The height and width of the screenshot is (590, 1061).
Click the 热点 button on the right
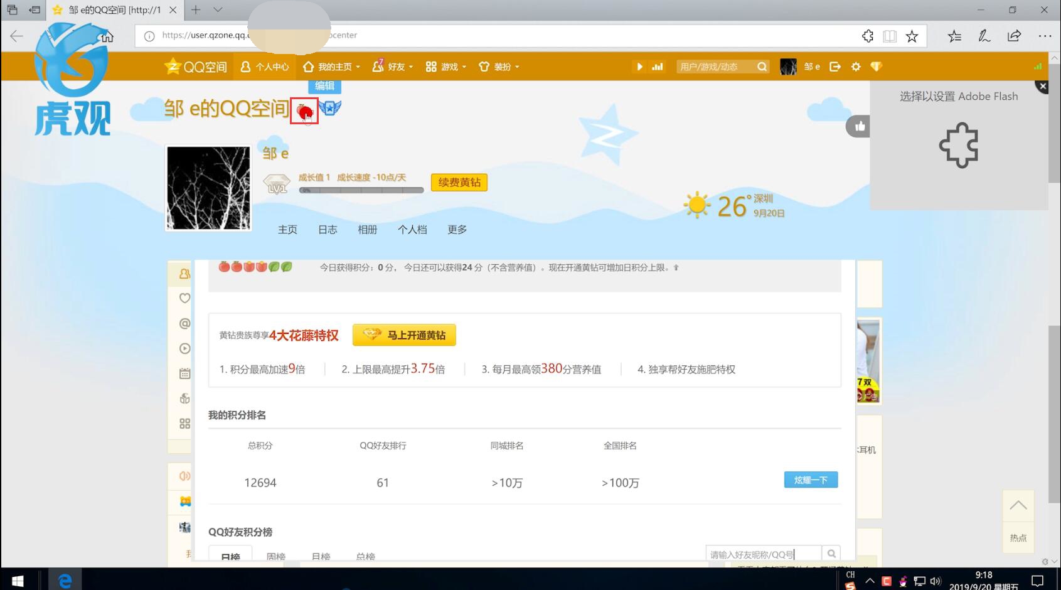click(1018, 537)
